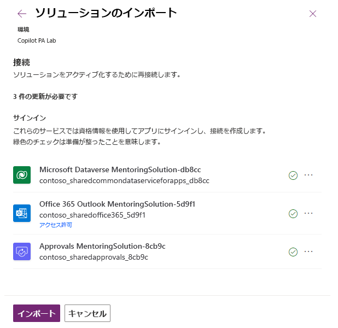The height and width of the screenshot is (328, 338).
Task: Click the Office 365 Outlook connection icon
Action: tap(22, 213)
